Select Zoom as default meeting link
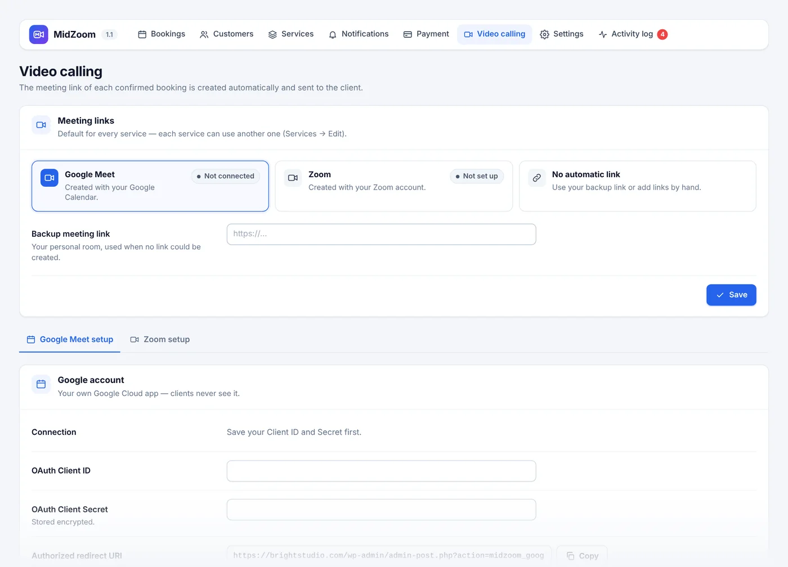The image size is (788, 567). point(394,186)
